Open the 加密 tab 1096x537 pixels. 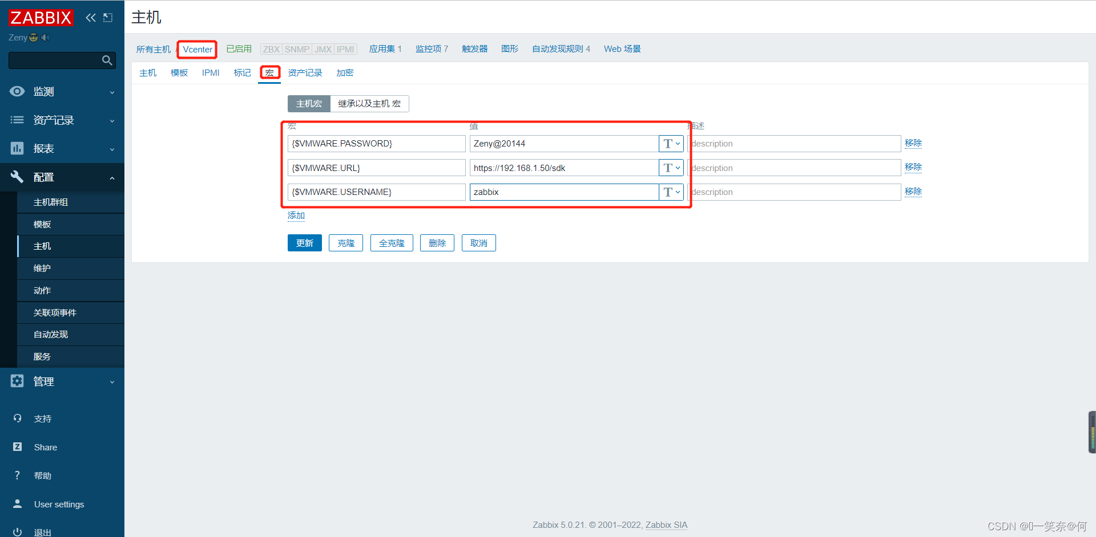coord(345,73)
